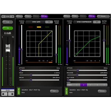
Task: Select knee setting 3
Action: tap(90, 85)
